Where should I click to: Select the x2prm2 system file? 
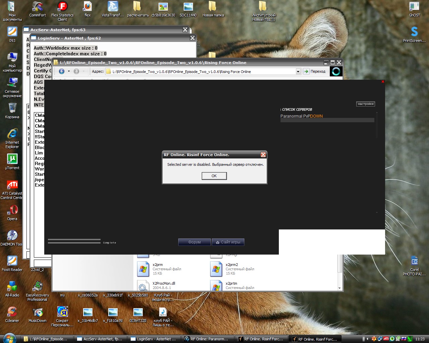(232, 269)
